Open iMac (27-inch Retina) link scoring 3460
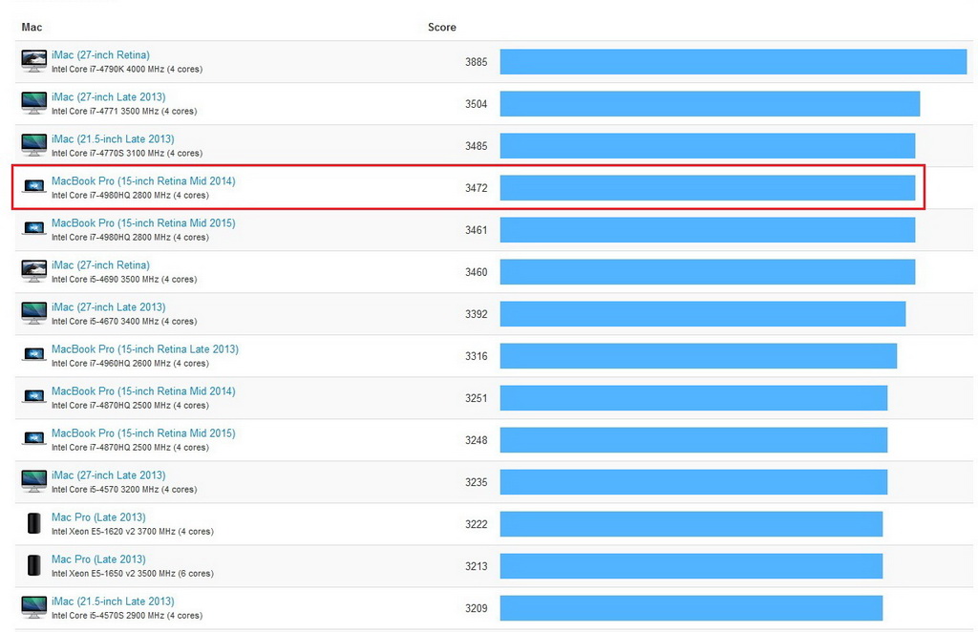The image size is (978, 632). [100, 264]
